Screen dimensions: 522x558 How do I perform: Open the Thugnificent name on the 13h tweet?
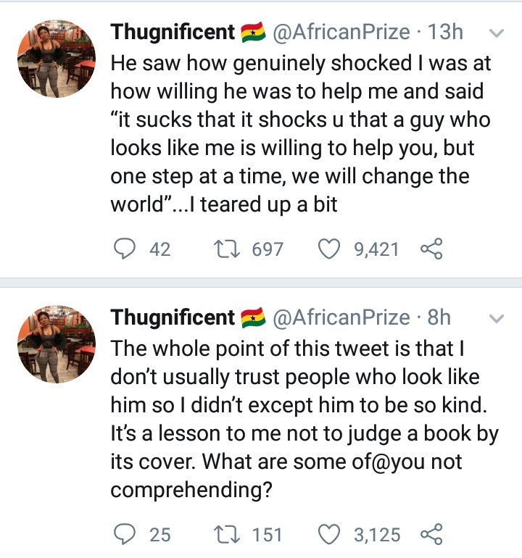(173, 33)
